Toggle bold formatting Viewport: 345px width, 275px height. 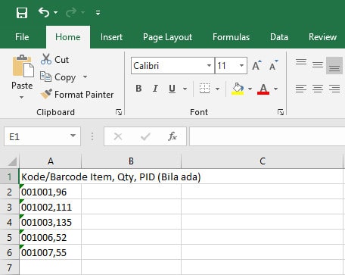pyautogui.click(x=138, y=89)
